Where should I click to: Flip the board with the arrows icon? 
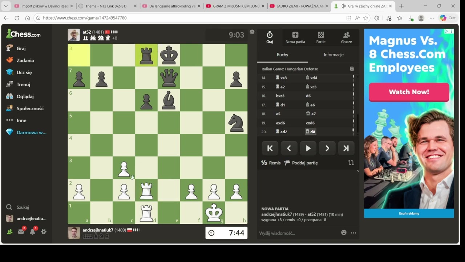[x=351, y=163]
